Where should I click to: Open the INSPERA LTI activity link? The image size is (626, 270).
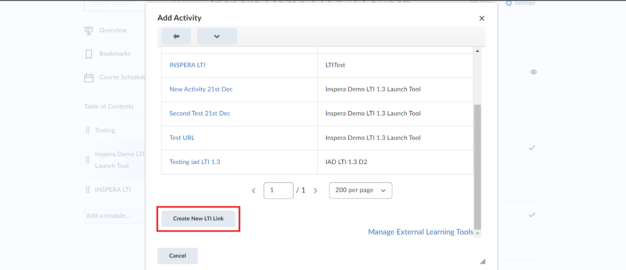[187, 65]
